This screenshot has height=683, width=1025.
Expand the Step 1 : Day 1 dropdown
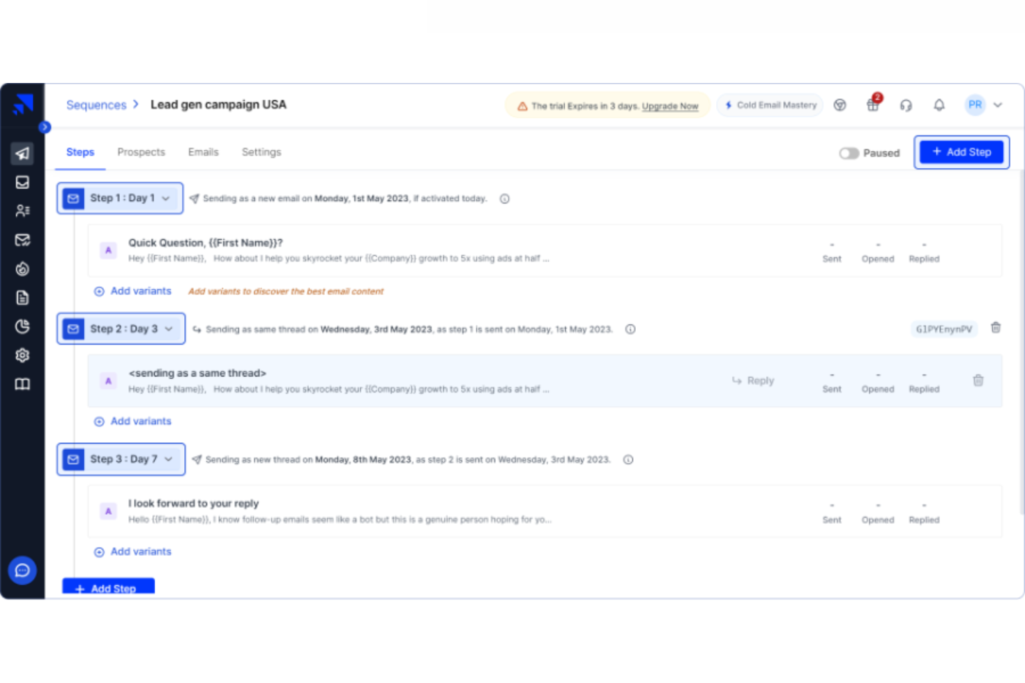pos(166,198)
